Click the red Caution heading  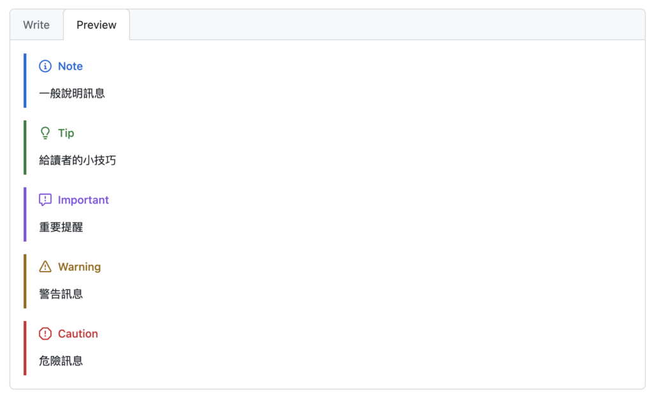78,333
